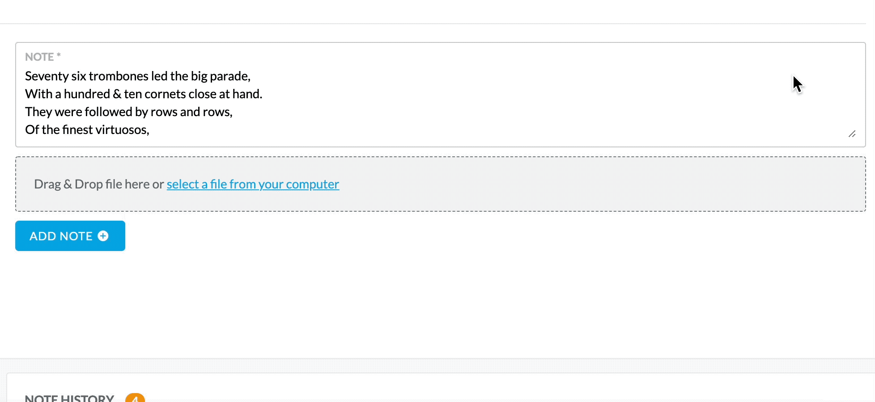This screenshot has height=402, width=875.
Task: Click the ADD NOTE button
Action: click(70, 236)
